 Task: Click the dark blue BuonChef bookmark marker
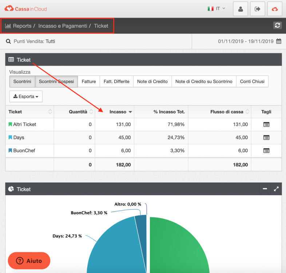(10, 151)
